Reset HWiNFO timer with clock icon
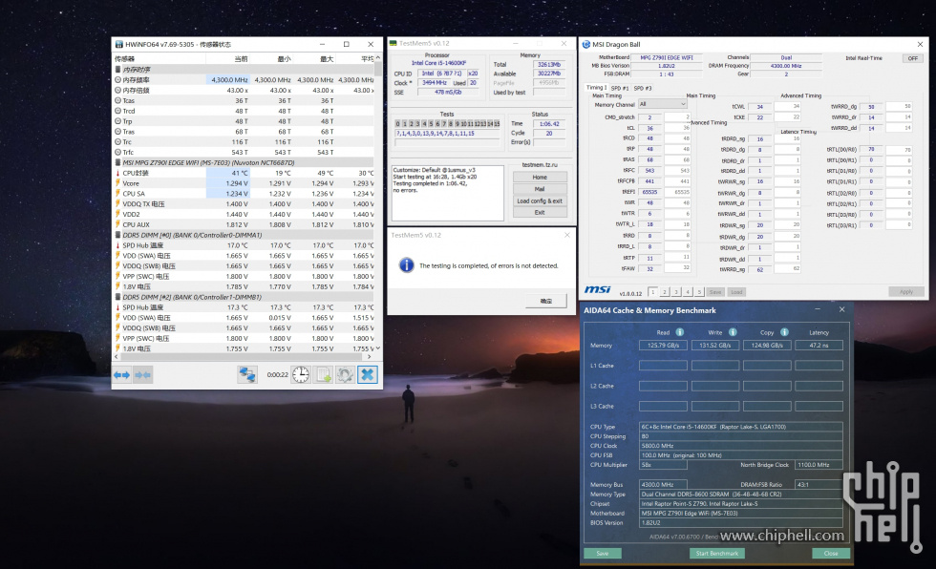 (x=301, y=374)
